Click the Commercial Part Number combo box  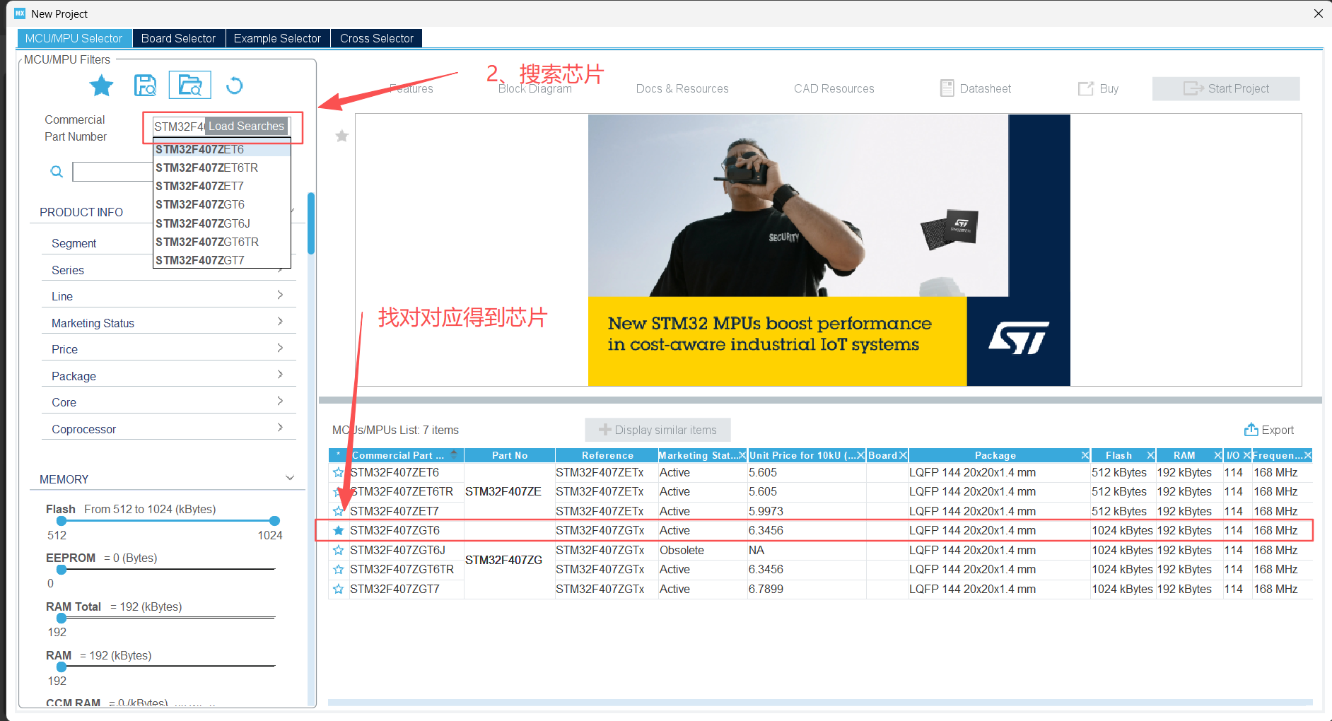pos(222,127)
